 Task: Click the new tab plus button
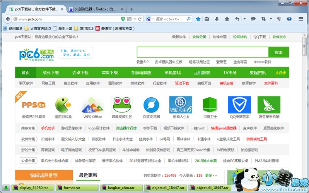(131, 9)
